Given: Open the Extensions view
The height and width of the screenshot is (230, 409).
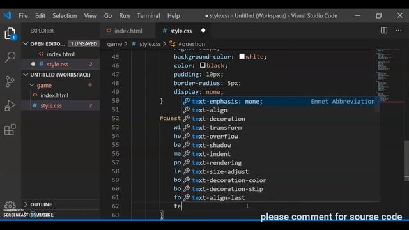Looking at the screenshot, I should pos(10,130).
